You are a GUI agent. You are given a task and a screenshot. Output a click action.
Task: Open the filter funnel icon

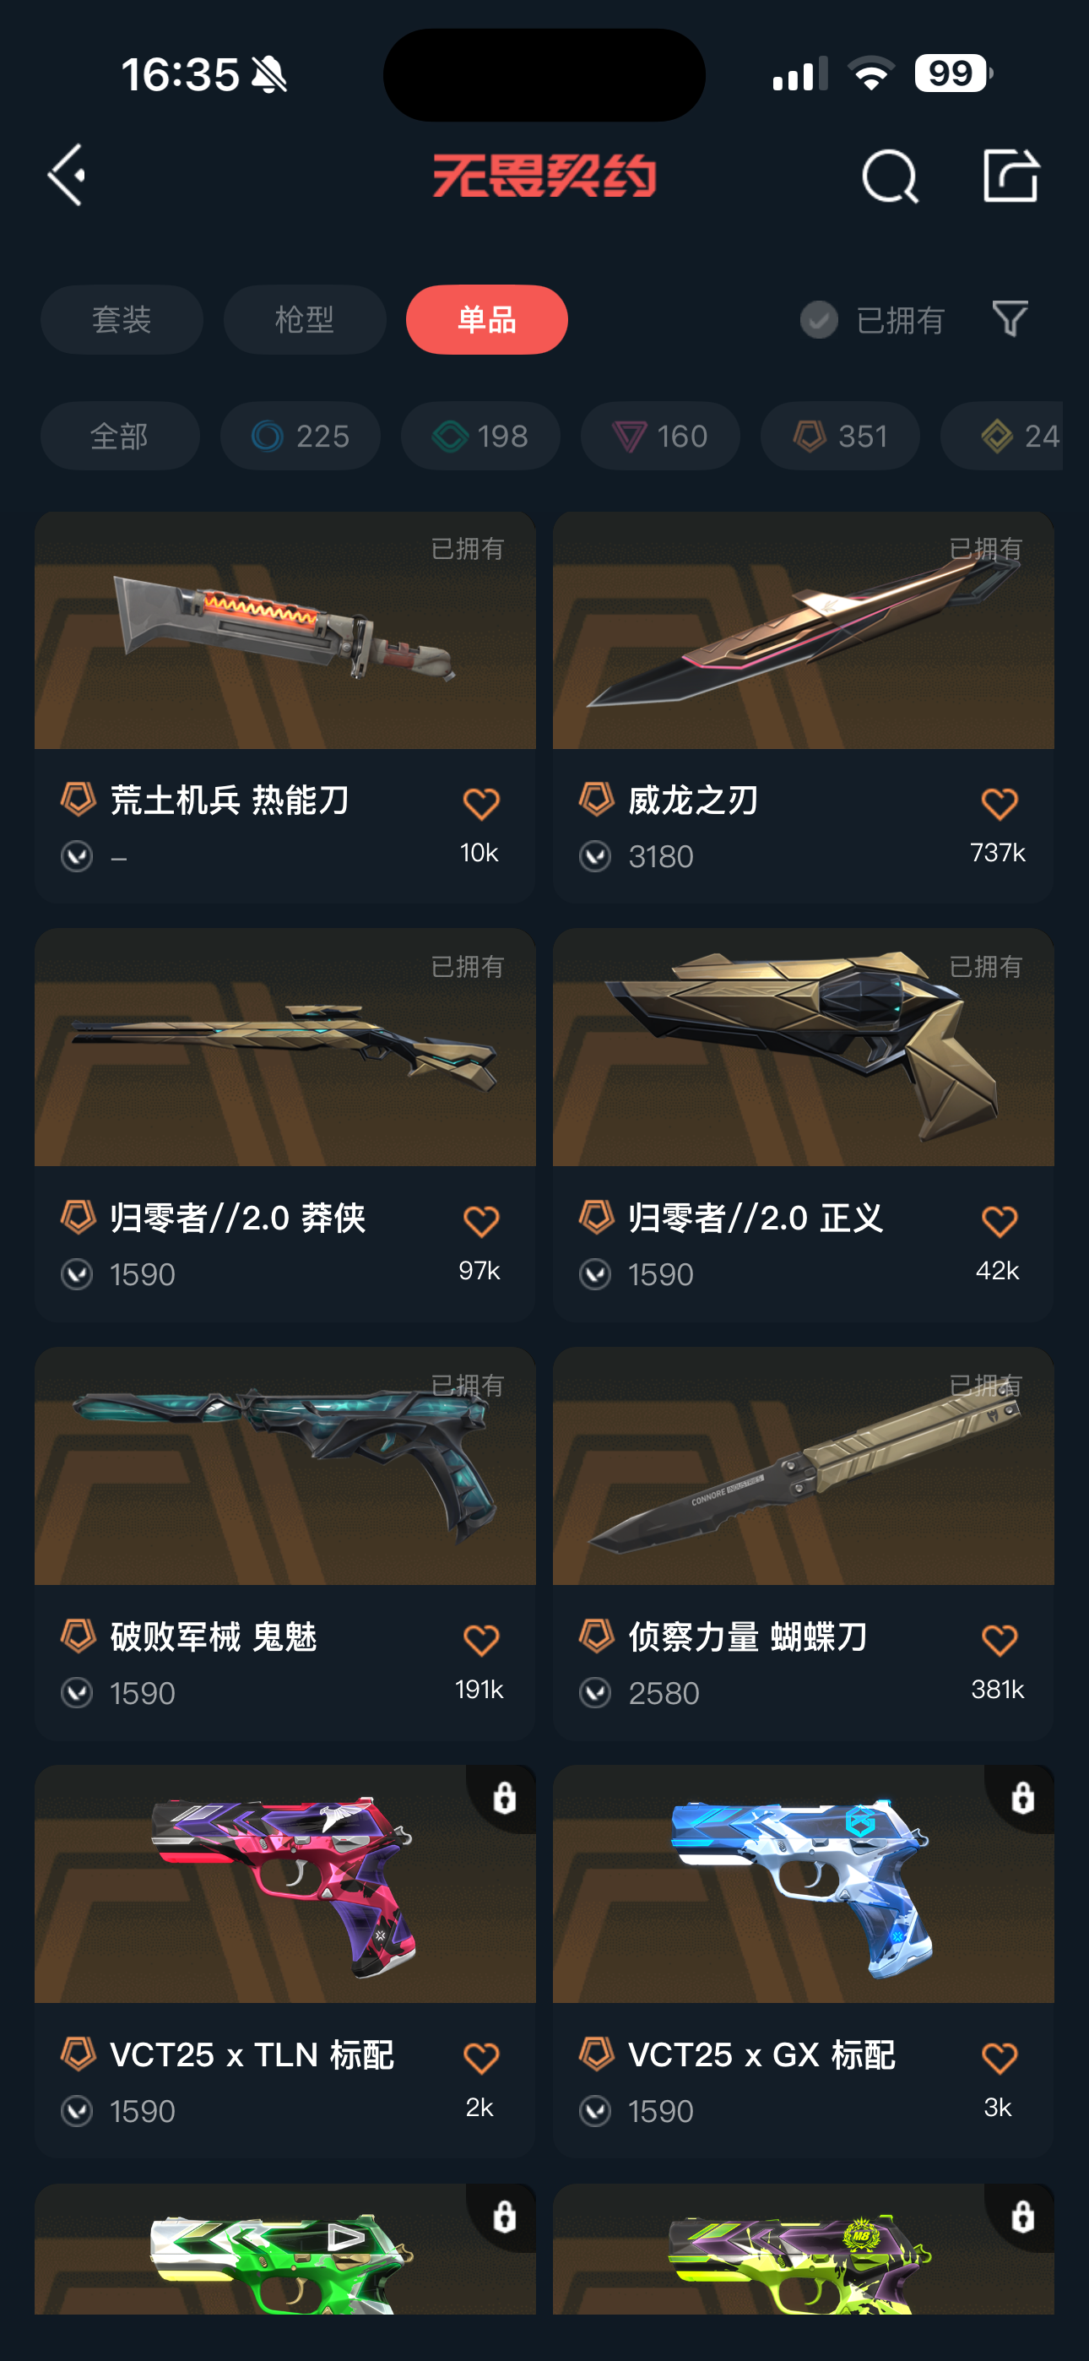click(1010, 318)
